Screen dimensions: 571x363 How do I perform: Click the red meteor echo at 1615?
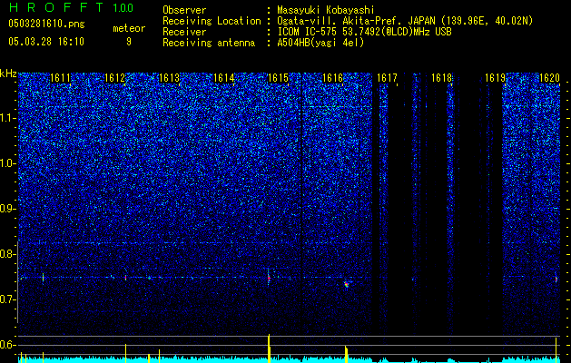(269, 278)
